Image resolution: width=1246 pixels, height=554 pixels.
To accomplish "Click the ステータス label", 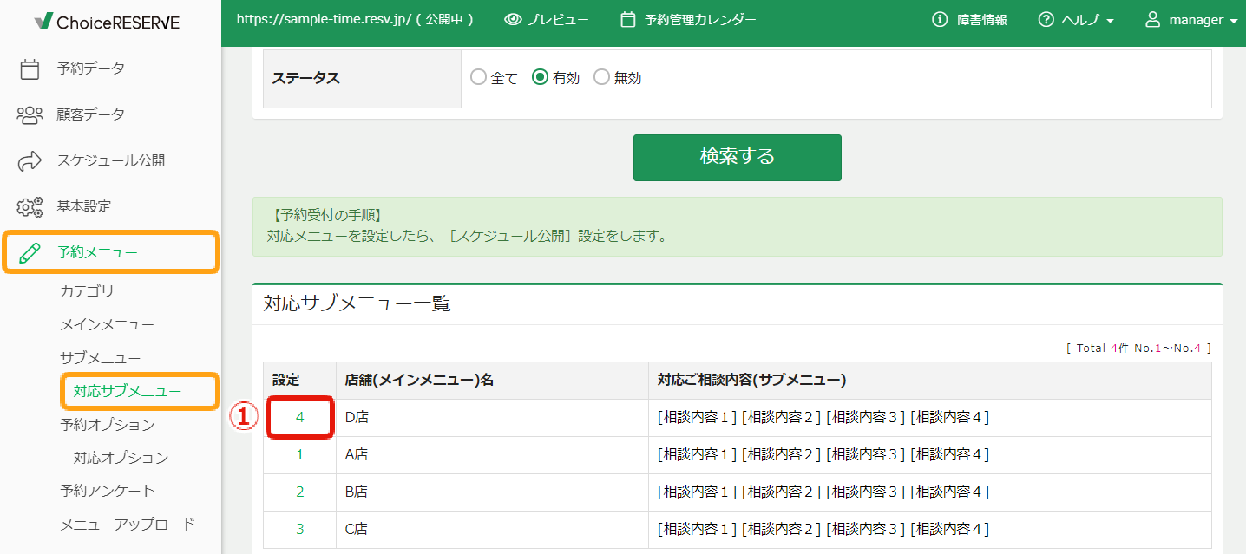I will (305, 78).
